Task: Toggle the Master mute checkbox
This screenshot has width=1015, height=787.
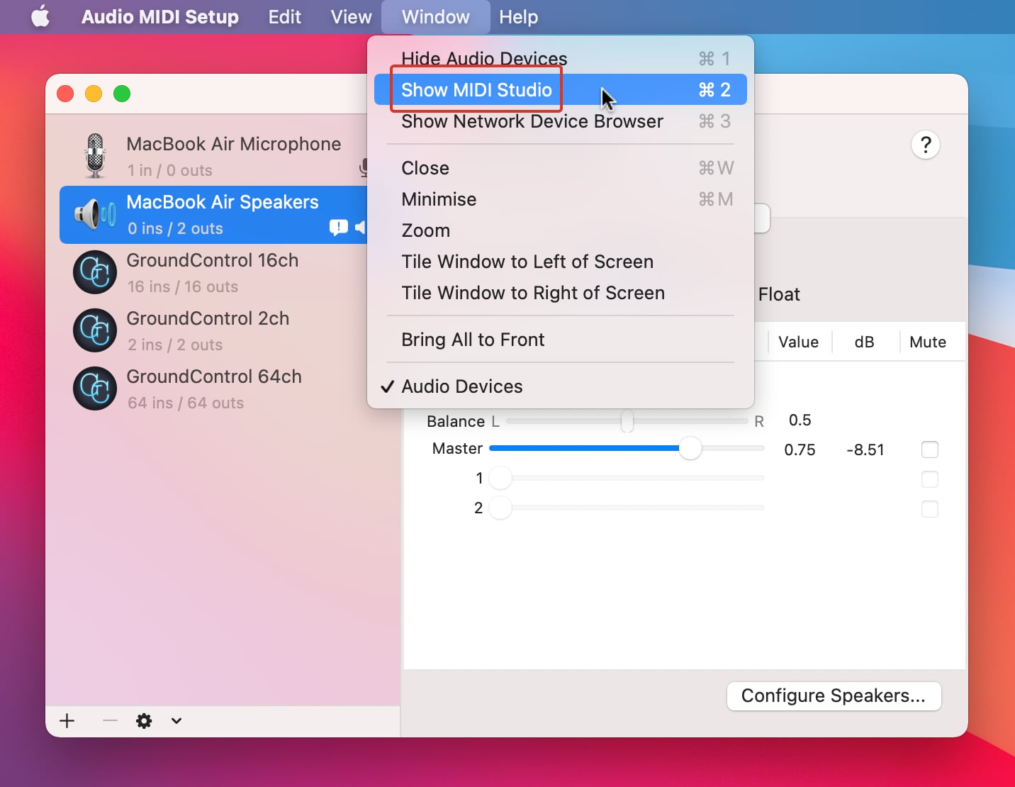Action: click(x=930, y=450)
